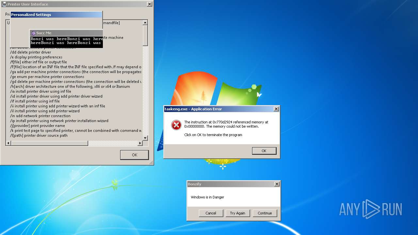Click Try Again in Bonzify dialog

tap(237, 213)
